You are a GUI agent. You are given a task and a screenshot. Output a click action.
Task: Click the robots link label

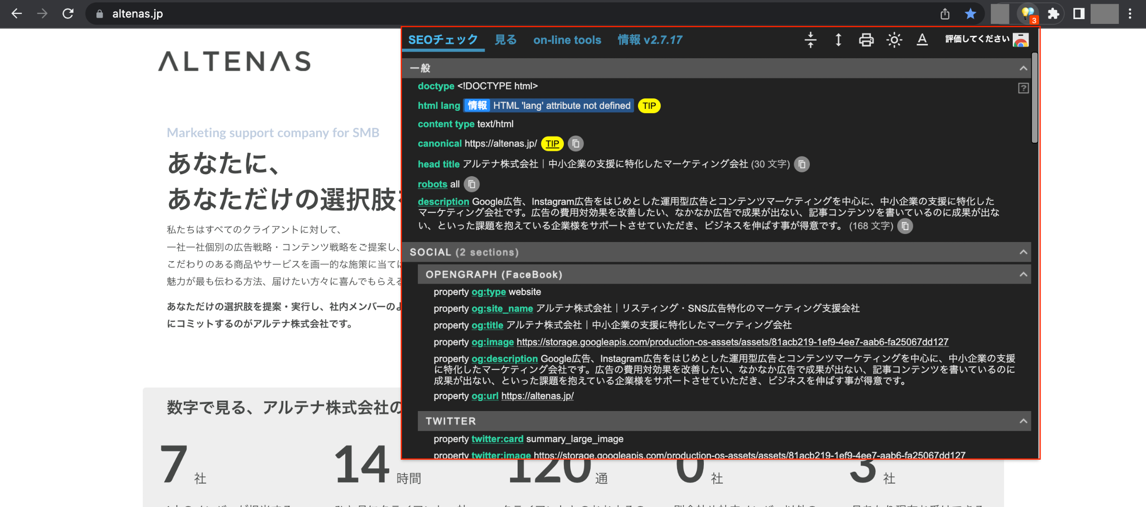(x=432, y=184)
